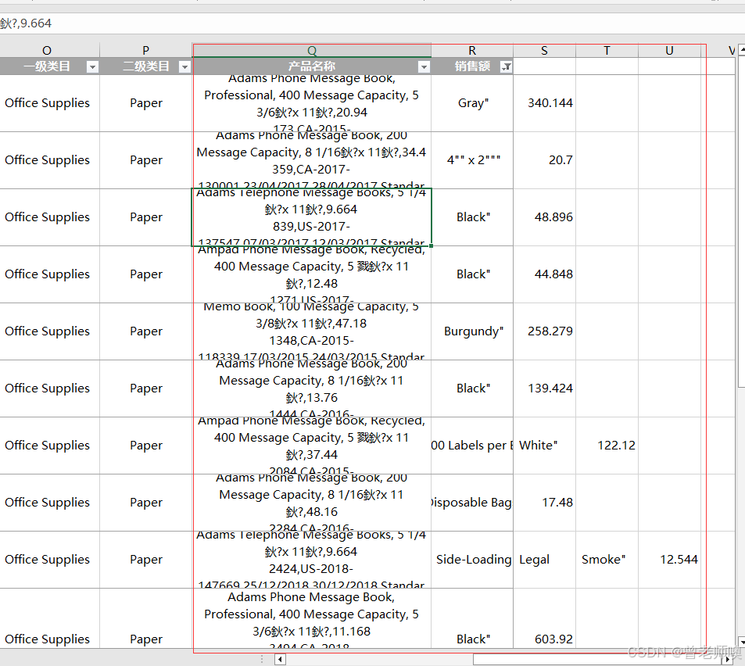Click the cell with value 20.7
745x666 pixels.
545,160
